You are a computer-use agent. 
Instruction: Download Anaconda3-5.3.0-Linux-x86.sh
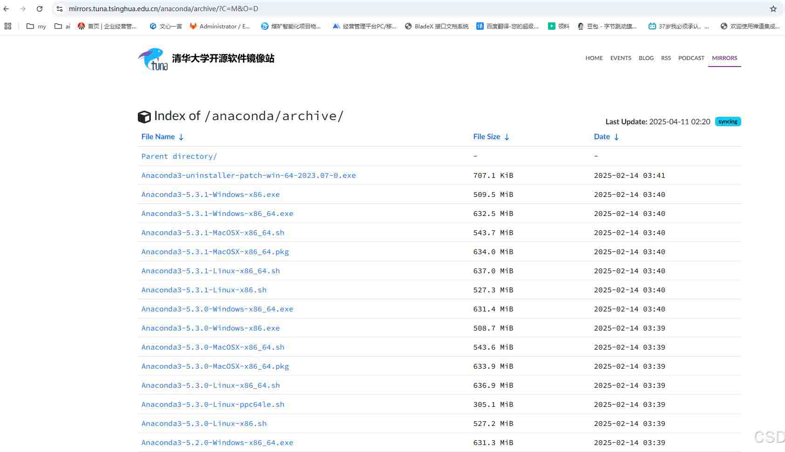[x=204, y=424]
